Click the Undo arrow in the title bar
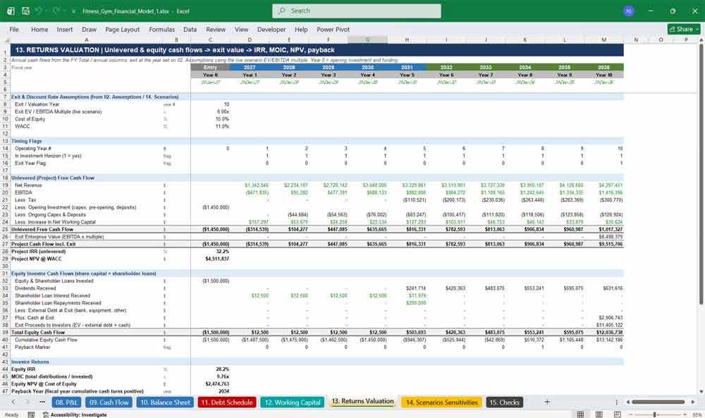The image size is (705, 418). click(39, 11)
